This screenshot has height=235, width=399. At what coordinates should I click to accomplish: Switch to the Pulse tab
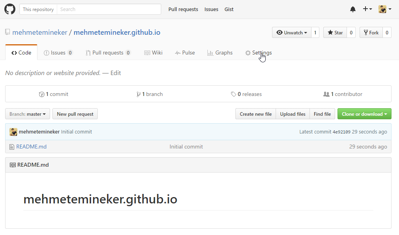[x=185, y=53]
